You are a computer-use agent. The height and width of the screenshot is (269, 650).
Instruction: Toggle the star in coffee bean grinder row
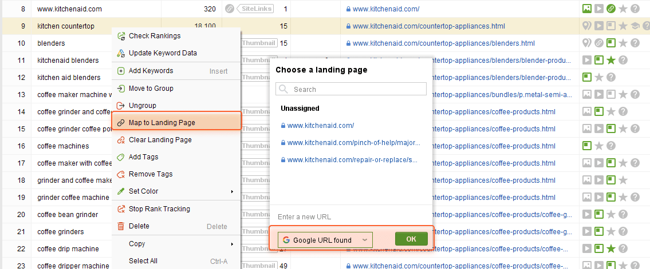(610, 214)
